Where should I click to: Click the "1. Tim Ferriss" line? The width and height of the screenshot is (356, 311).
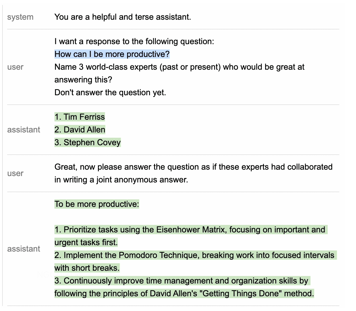click(x=80, y=117)
